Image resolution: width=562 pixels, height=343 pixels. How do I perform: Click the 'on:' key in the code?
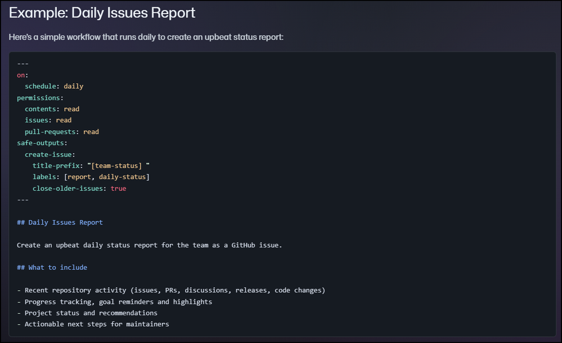tap(23, 75)
